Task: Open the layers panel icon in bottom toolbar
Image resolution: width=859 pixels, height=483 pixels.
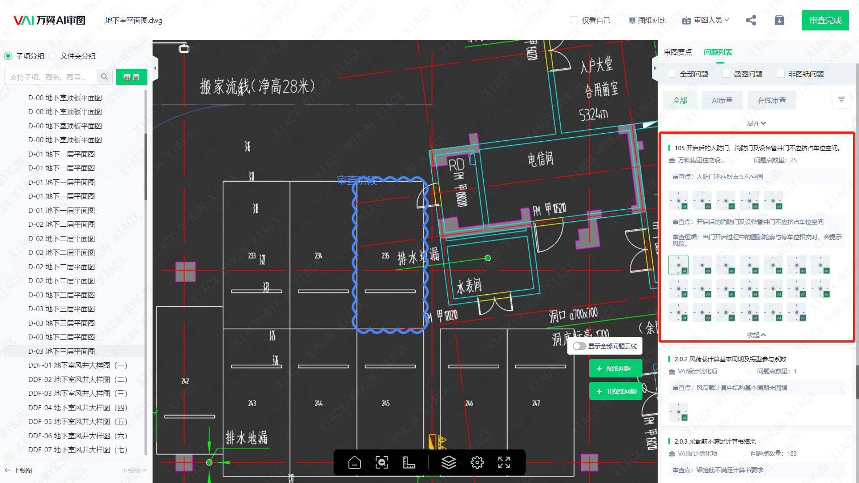Action: 449,462
